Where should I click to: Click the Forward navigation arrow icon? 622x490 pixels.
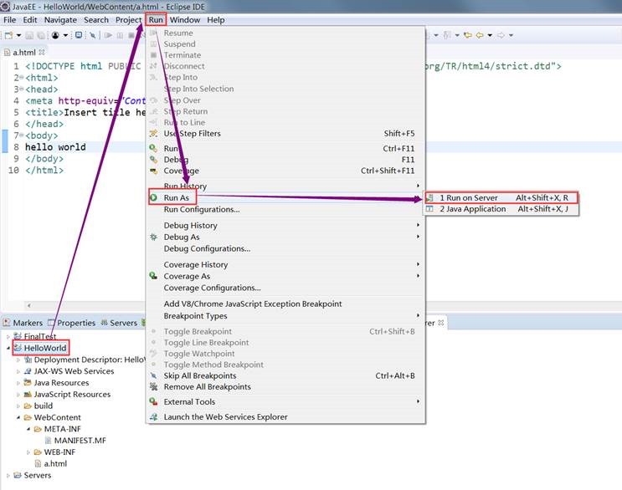point(501,35)
